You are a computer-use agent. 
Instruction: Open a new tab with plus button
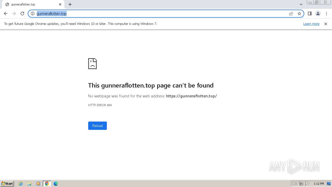[x=70, y=4]
